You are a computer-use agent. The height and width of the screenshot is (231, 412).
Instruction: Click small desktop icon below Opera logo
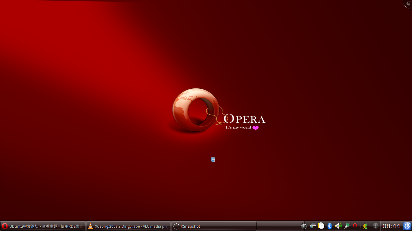[x=213, y=160]
